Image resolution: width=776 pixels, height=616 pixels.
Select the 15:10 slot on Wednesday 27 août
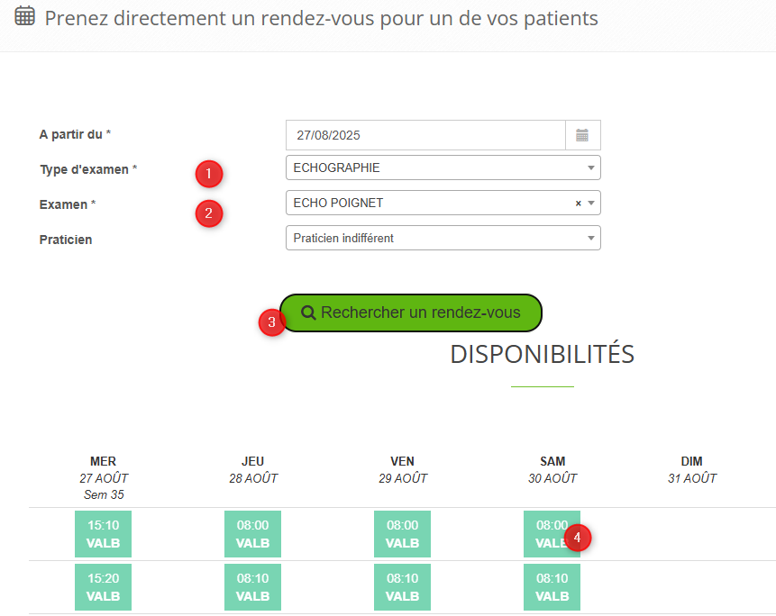point(103,533)
